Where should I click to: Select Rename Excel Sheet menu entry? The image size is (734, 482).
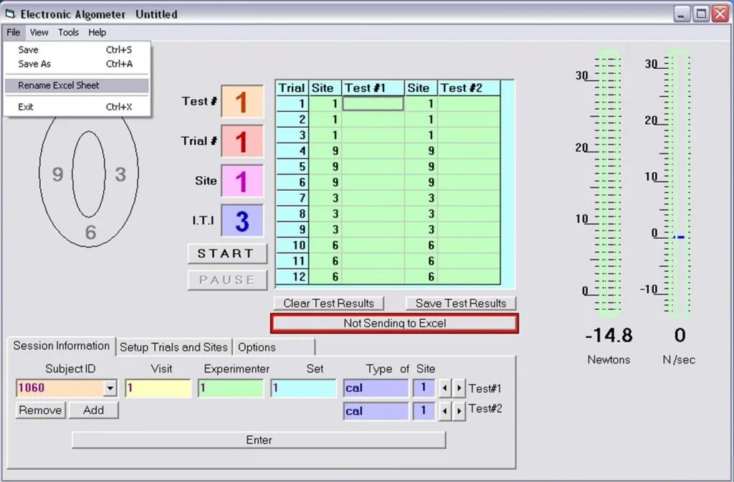click(x=77, y=85)
